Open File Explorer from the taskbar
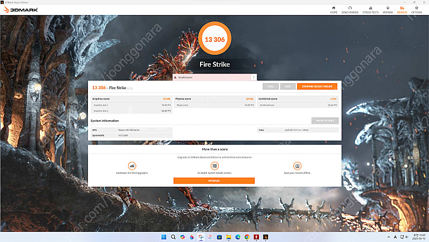Viewport: 429px width, 242px height. pyautogui.click(x=228, y=237)
